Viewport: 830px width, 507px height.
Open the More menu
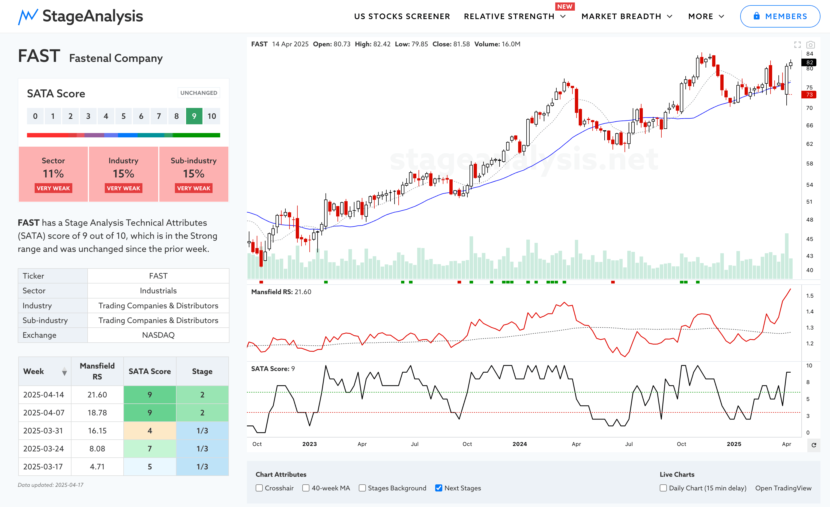pyautogui.click(x=701, y=16)
